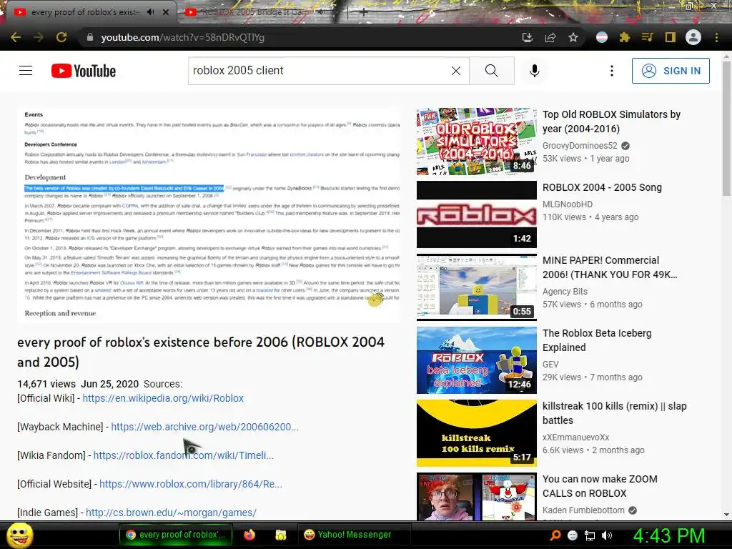Open the roblox.com/library/864 link
Screen dimensions: 732x549
pos(190,484)
